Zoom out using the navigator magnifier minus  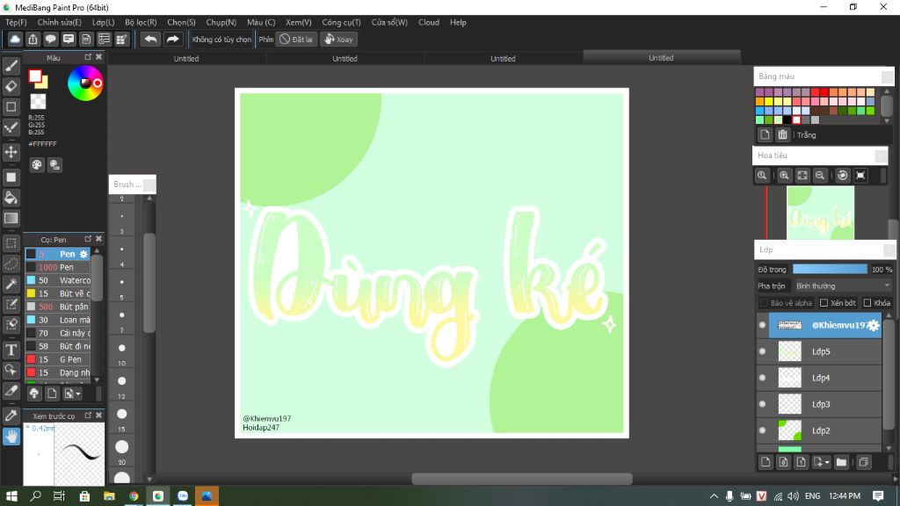tap(820, 176)
